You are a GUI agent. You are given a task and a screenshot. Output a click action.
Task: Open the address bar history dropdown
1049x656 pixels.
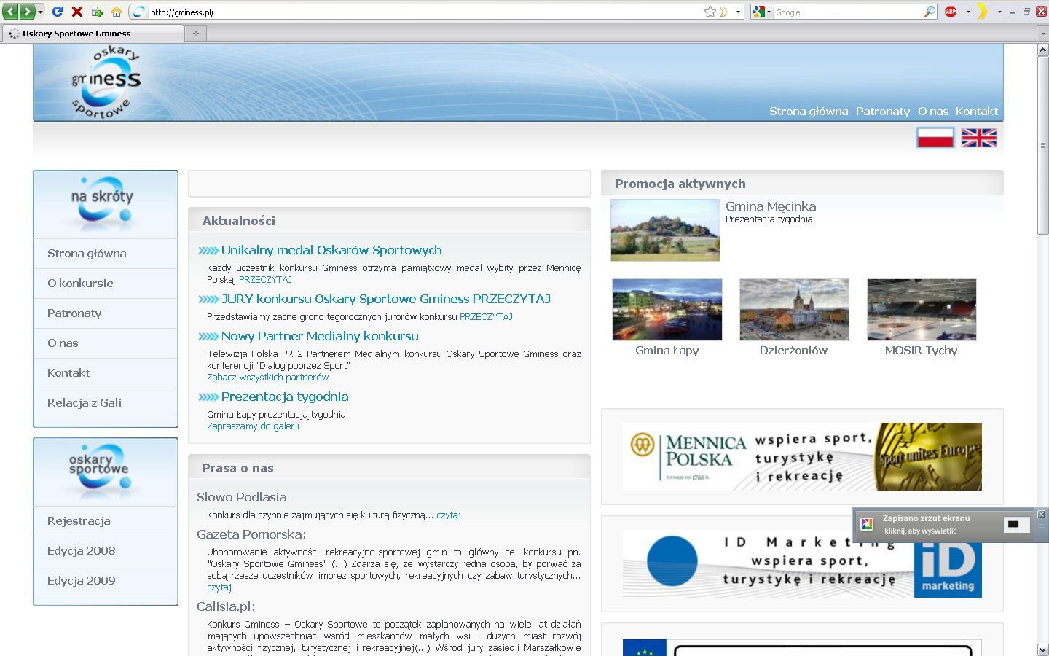coord(738,12)
